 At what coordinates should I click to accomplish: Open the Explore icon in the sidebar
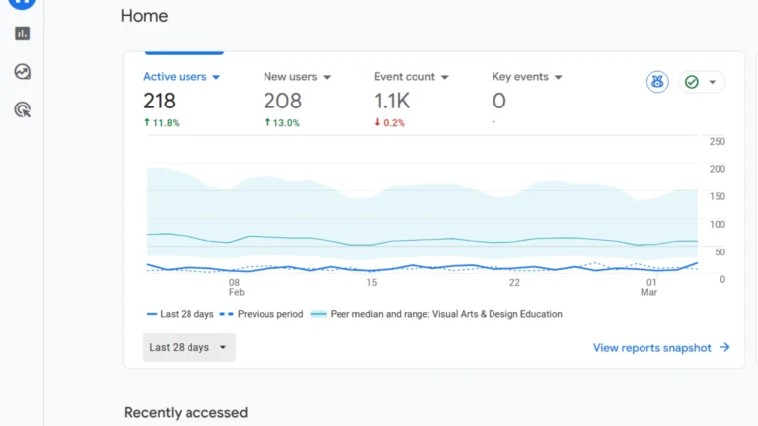pyautogui.click(x=22, y=72)
